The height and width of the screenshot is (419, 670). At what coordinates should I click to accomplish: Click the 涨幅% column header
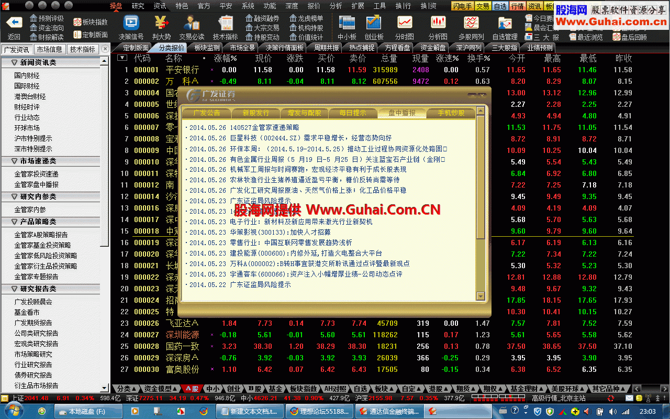225,58
